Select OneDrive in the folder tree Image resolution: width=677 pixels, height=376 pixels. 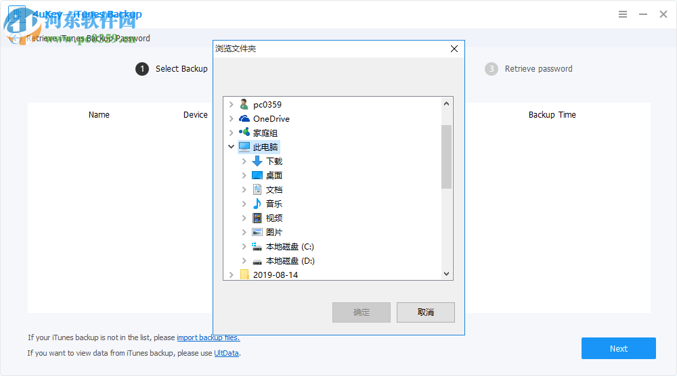pos(271,118)
